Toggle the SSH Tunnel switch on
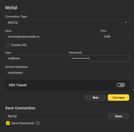The width and height of the screenshot is (134, 132). tap(121, 85)
